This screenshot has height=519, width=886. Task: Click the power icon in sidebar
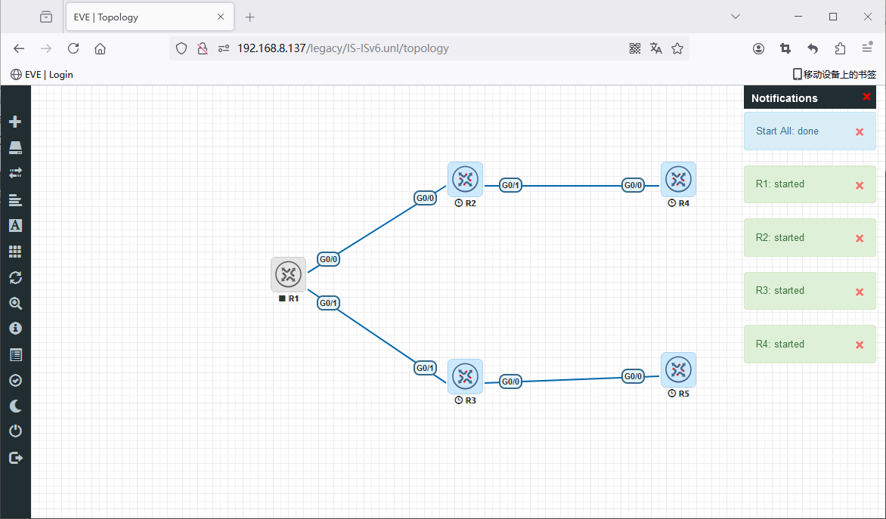pyautogui.click(x=15, y=431)
